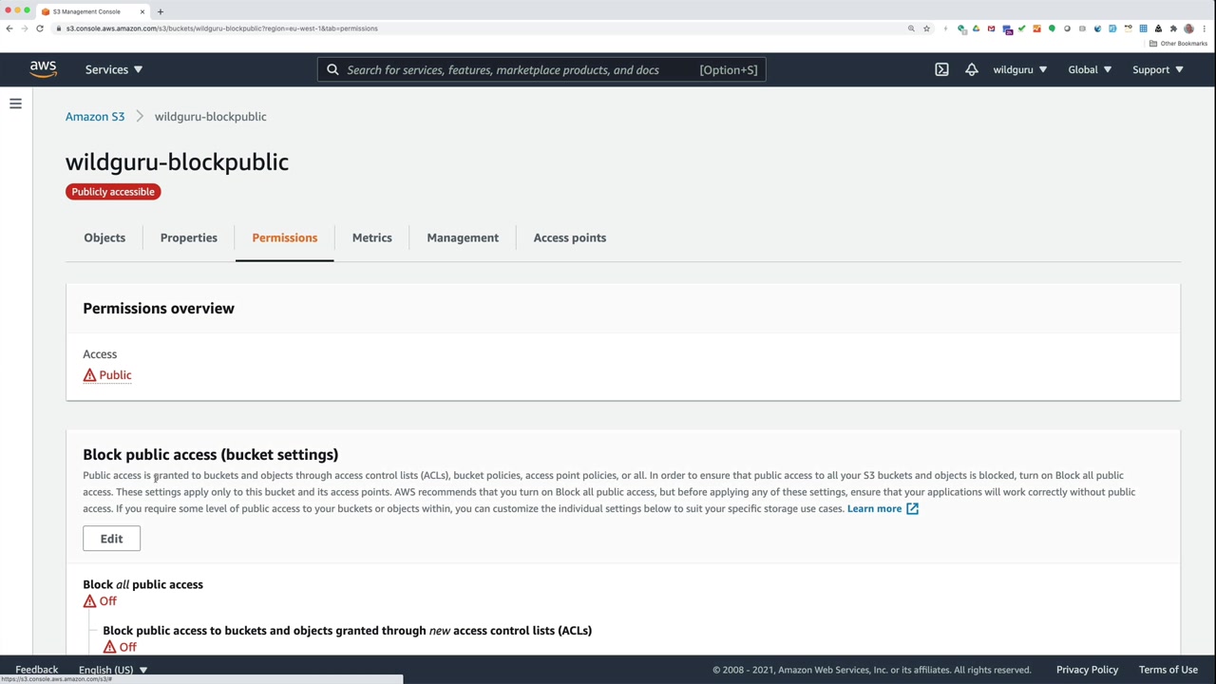The image size is (1216, 684).
Task: Click the orange chart extension icon
Action: pos(1036,28)
